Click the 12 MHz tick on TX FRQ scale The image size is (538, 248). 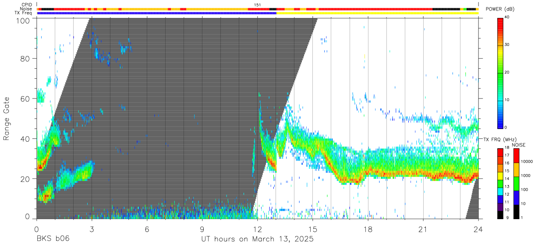tap(508, 194)
